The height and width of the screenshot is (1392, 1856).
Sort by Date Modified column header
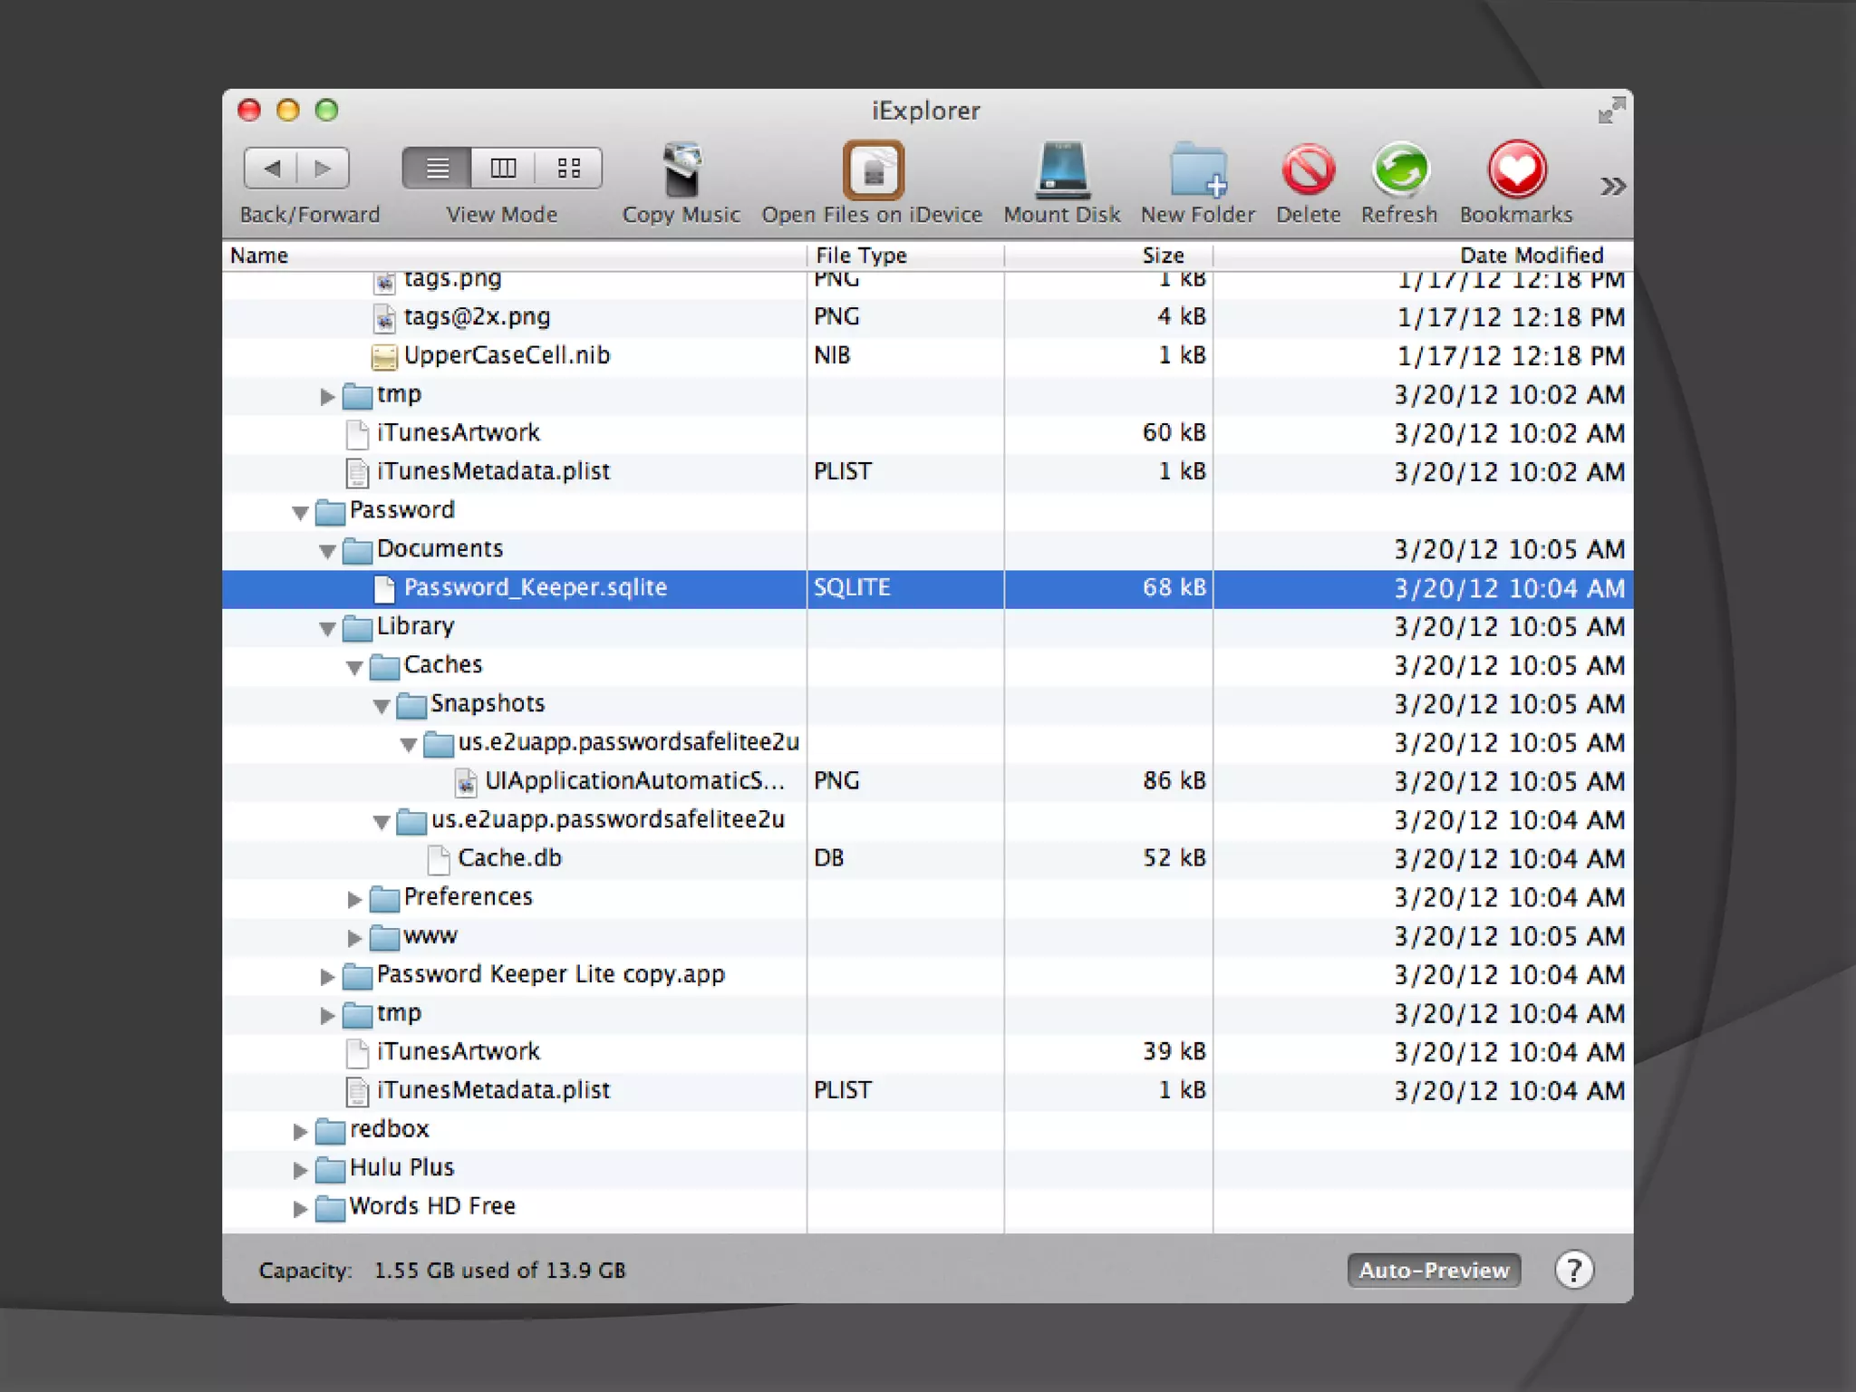[x=1531, y=256]
